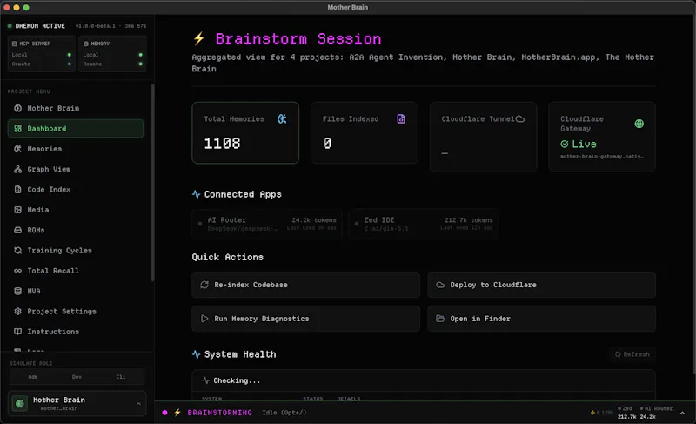This screenshot has height=424, width=696.
Task: Click the Mother Brain avatar at sidebar bottom
Action: 19,403
